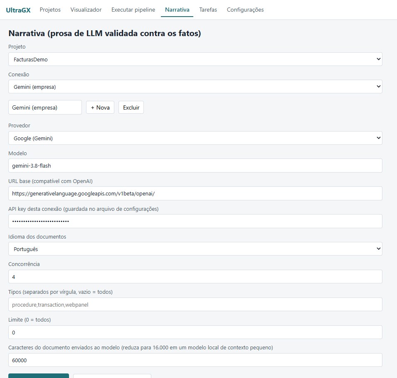Focus the connection name field Gemini (empresa)
This screenshot has width=397, height=378.
click(x=45, y=107)
